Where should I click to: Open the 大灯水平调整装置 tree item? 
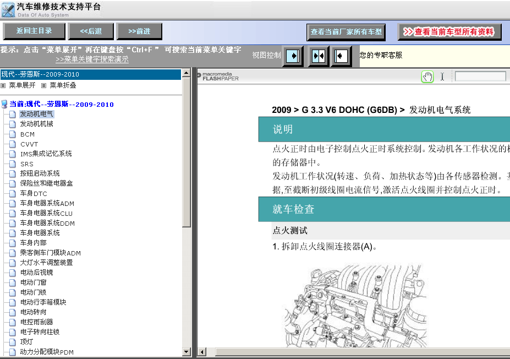click(46, 263)
